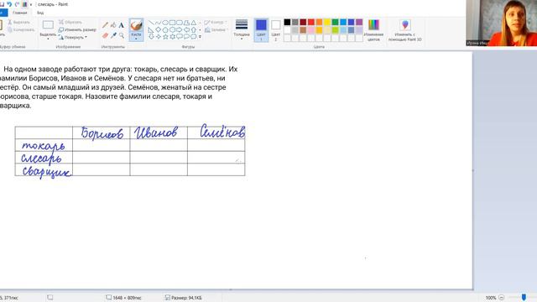Choose the Polygon shape
Viewport: 537px width, 302px height.
186,23
